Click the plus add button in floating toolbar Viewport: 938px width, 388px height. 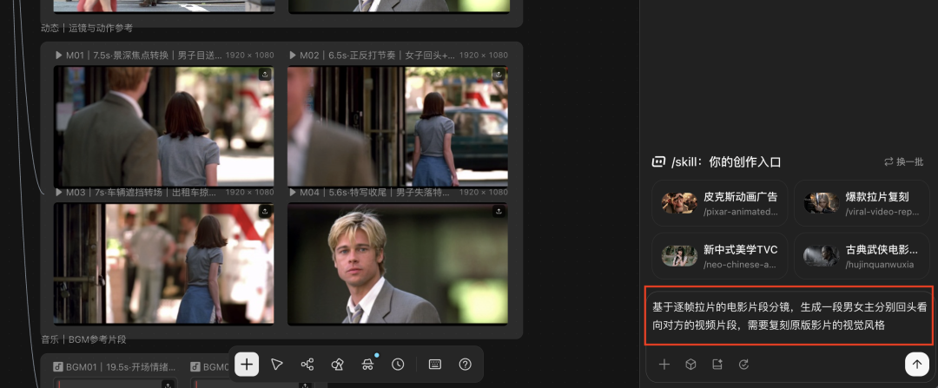247,364
